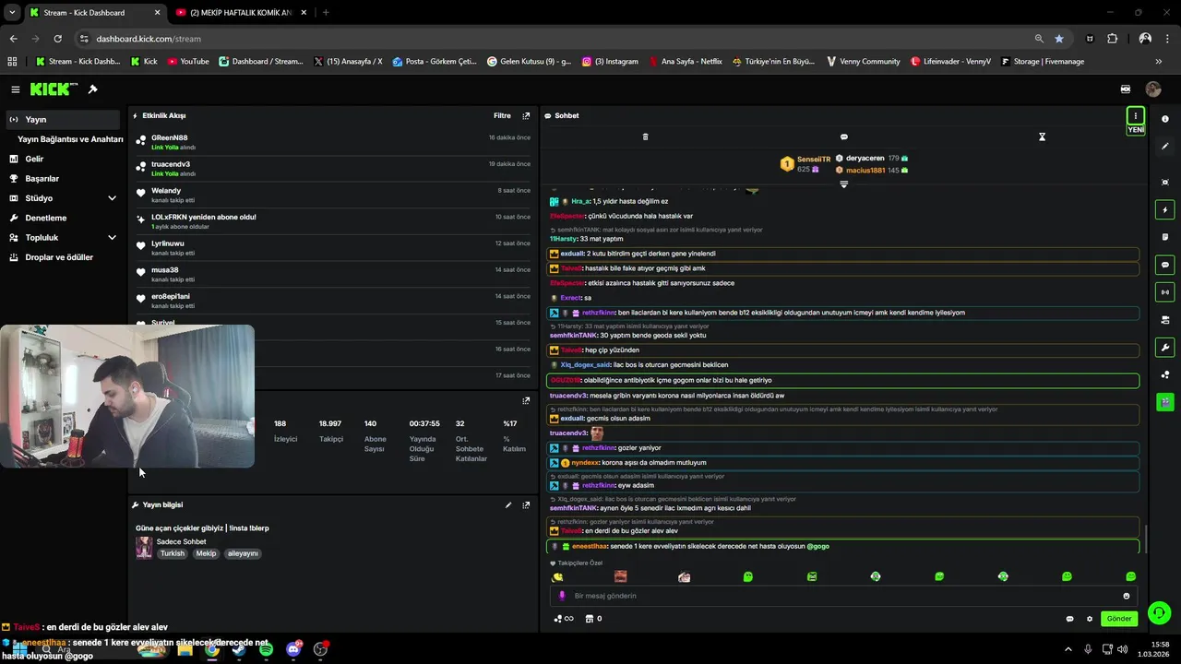Open the emoji picker in the message box
This screenshot has width=1181, height=664.
tap(1126, 596)
